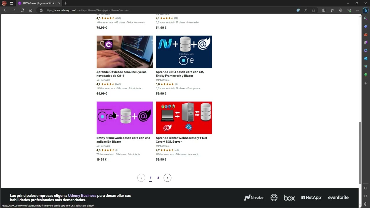The width and height of the screenshot is (370, 208).
Task: Activate Read Aloud in address bar
Action: [x=306, y=10]
